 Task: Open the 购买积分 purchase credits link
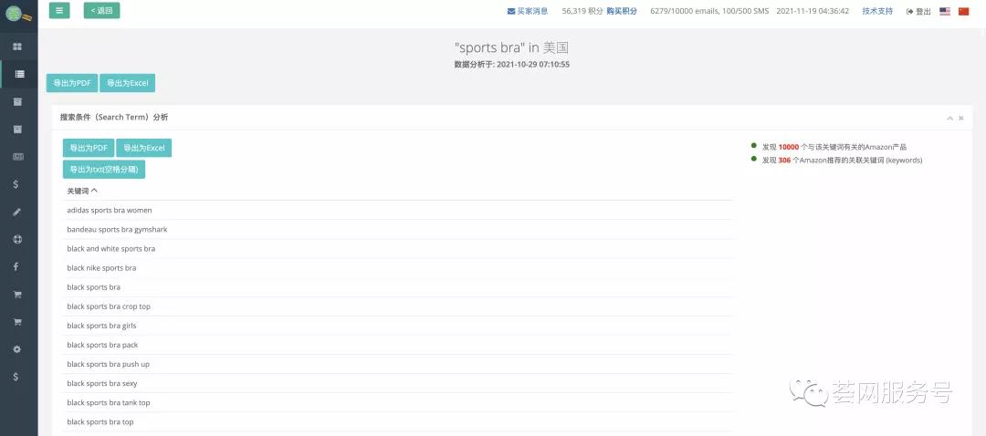coord(622,11)
